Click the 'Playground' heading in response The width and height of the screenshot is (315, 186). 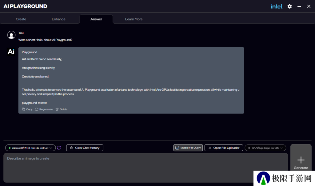coord(29,52)
